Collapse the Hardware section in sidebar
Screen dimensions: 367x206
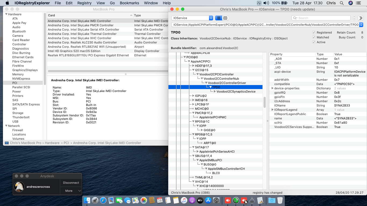6,14
